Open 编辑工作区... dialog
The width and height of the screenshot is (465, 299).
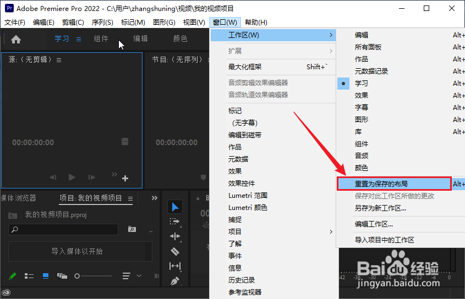click(374, 224)
